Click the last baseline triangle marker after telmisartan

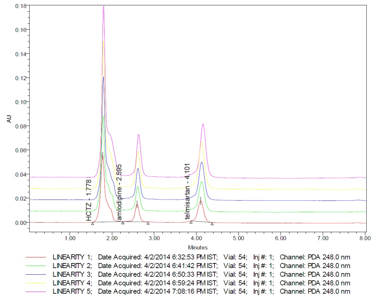point(212,223)
